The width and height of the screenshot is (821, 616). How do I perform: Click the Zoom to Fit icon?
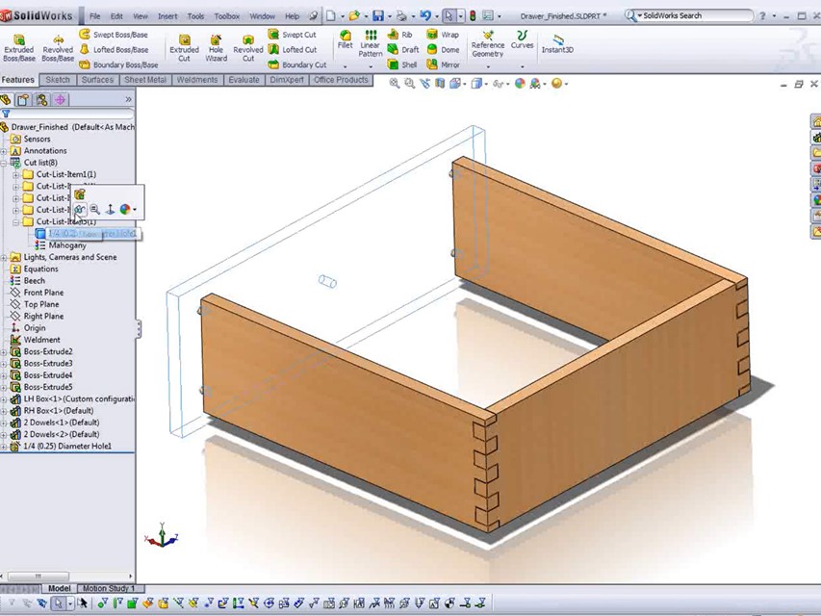[395, 84]
